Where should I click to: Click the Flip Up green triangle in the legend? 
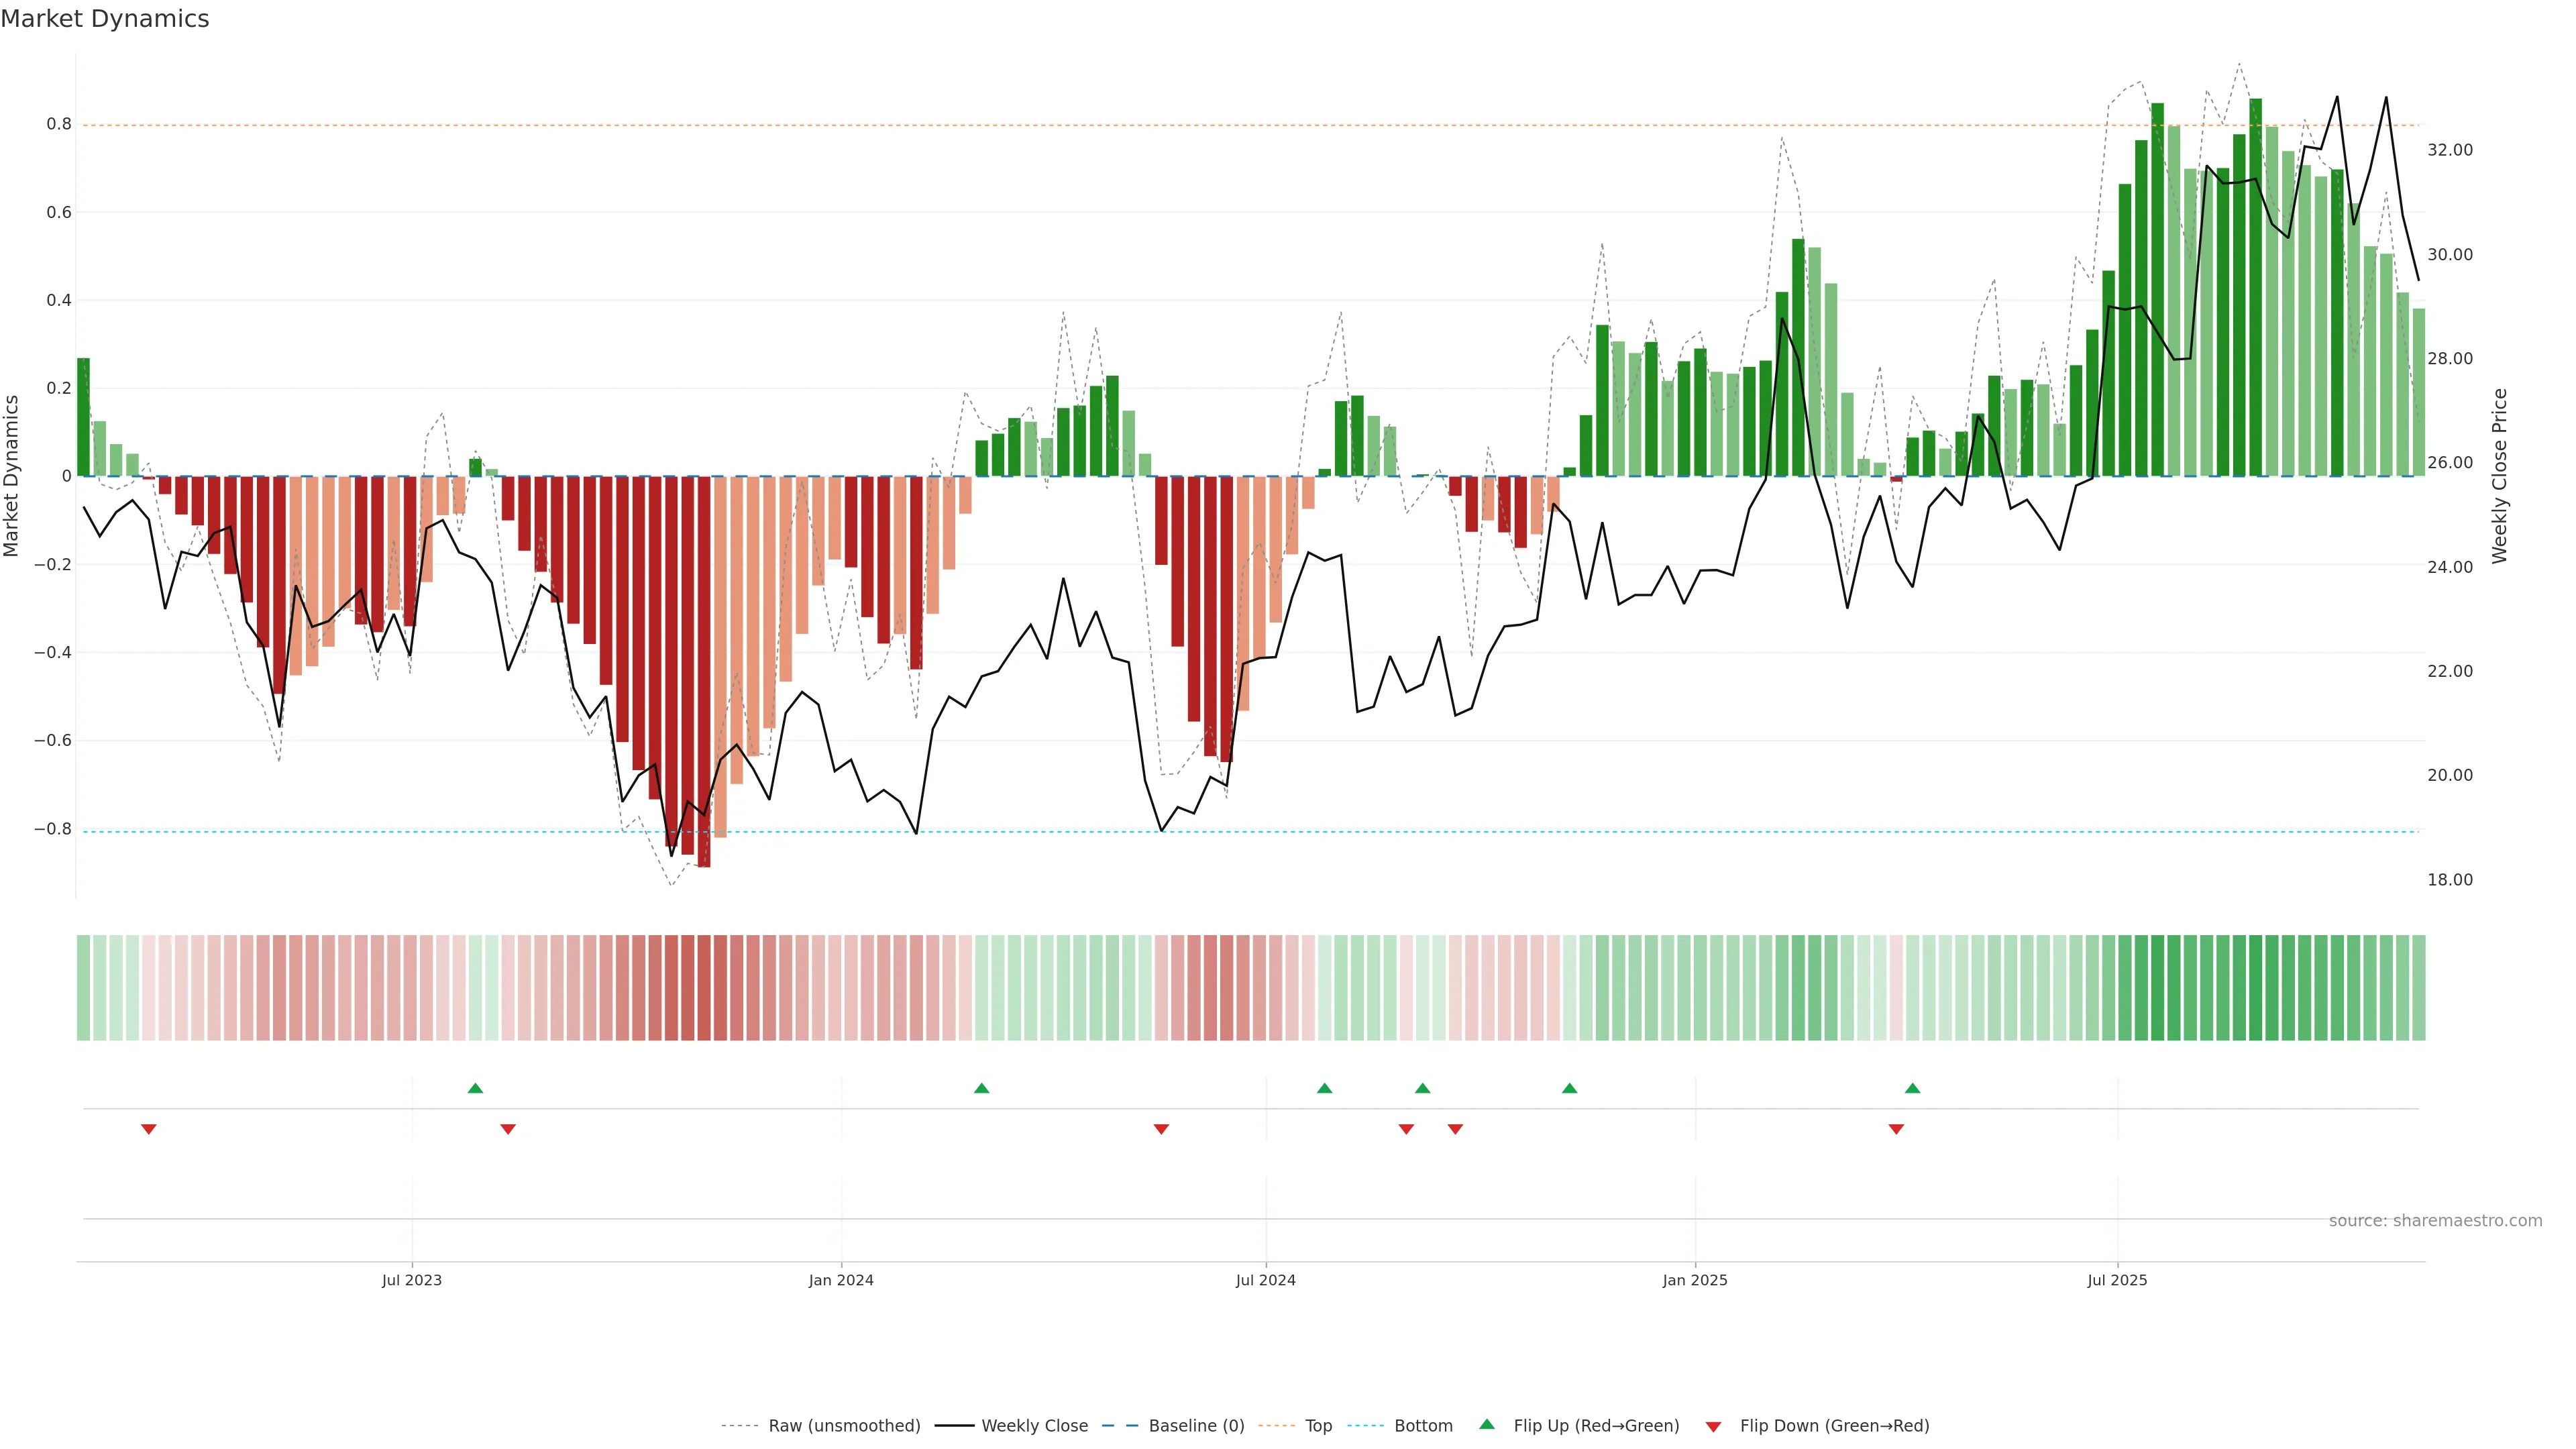1487,1424
